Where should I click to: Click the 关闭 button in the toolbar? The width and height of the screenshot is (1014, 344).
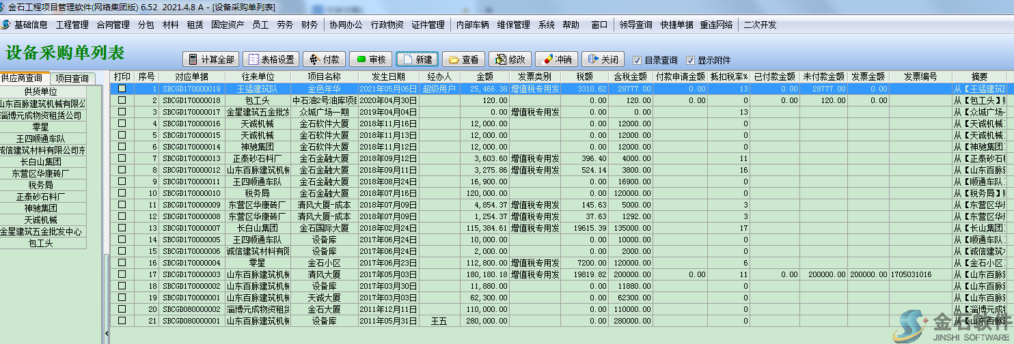[603, 59]
